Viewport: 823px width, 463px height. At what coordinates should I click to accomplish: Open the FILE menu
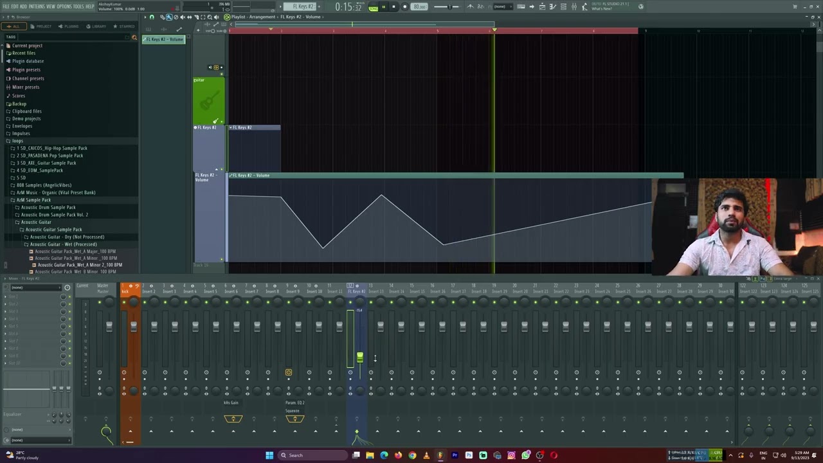point(5,6)
